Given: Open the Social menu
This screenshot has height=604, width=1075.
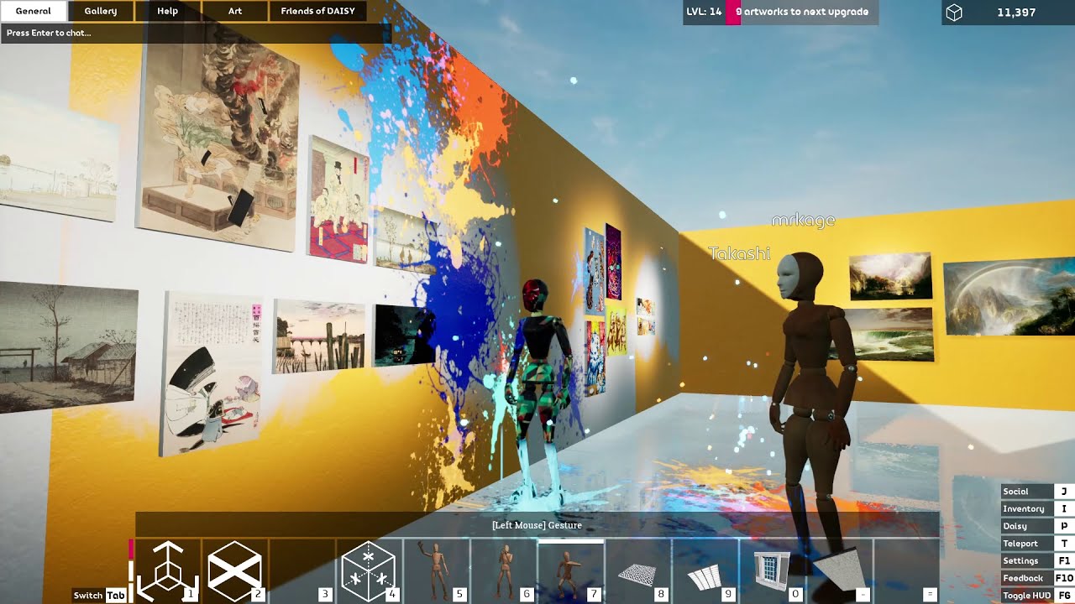Looking at the screenshot, I should tap(1037, 492).
